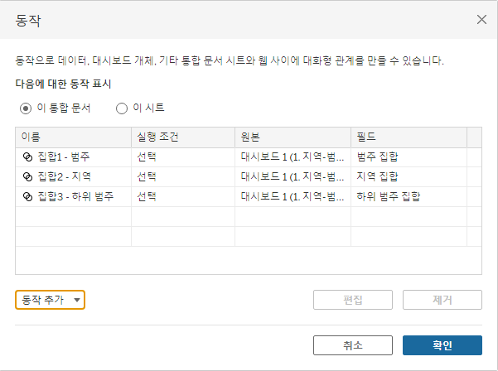Select the row named 집합3 - 하위 범주

point(249,197)
